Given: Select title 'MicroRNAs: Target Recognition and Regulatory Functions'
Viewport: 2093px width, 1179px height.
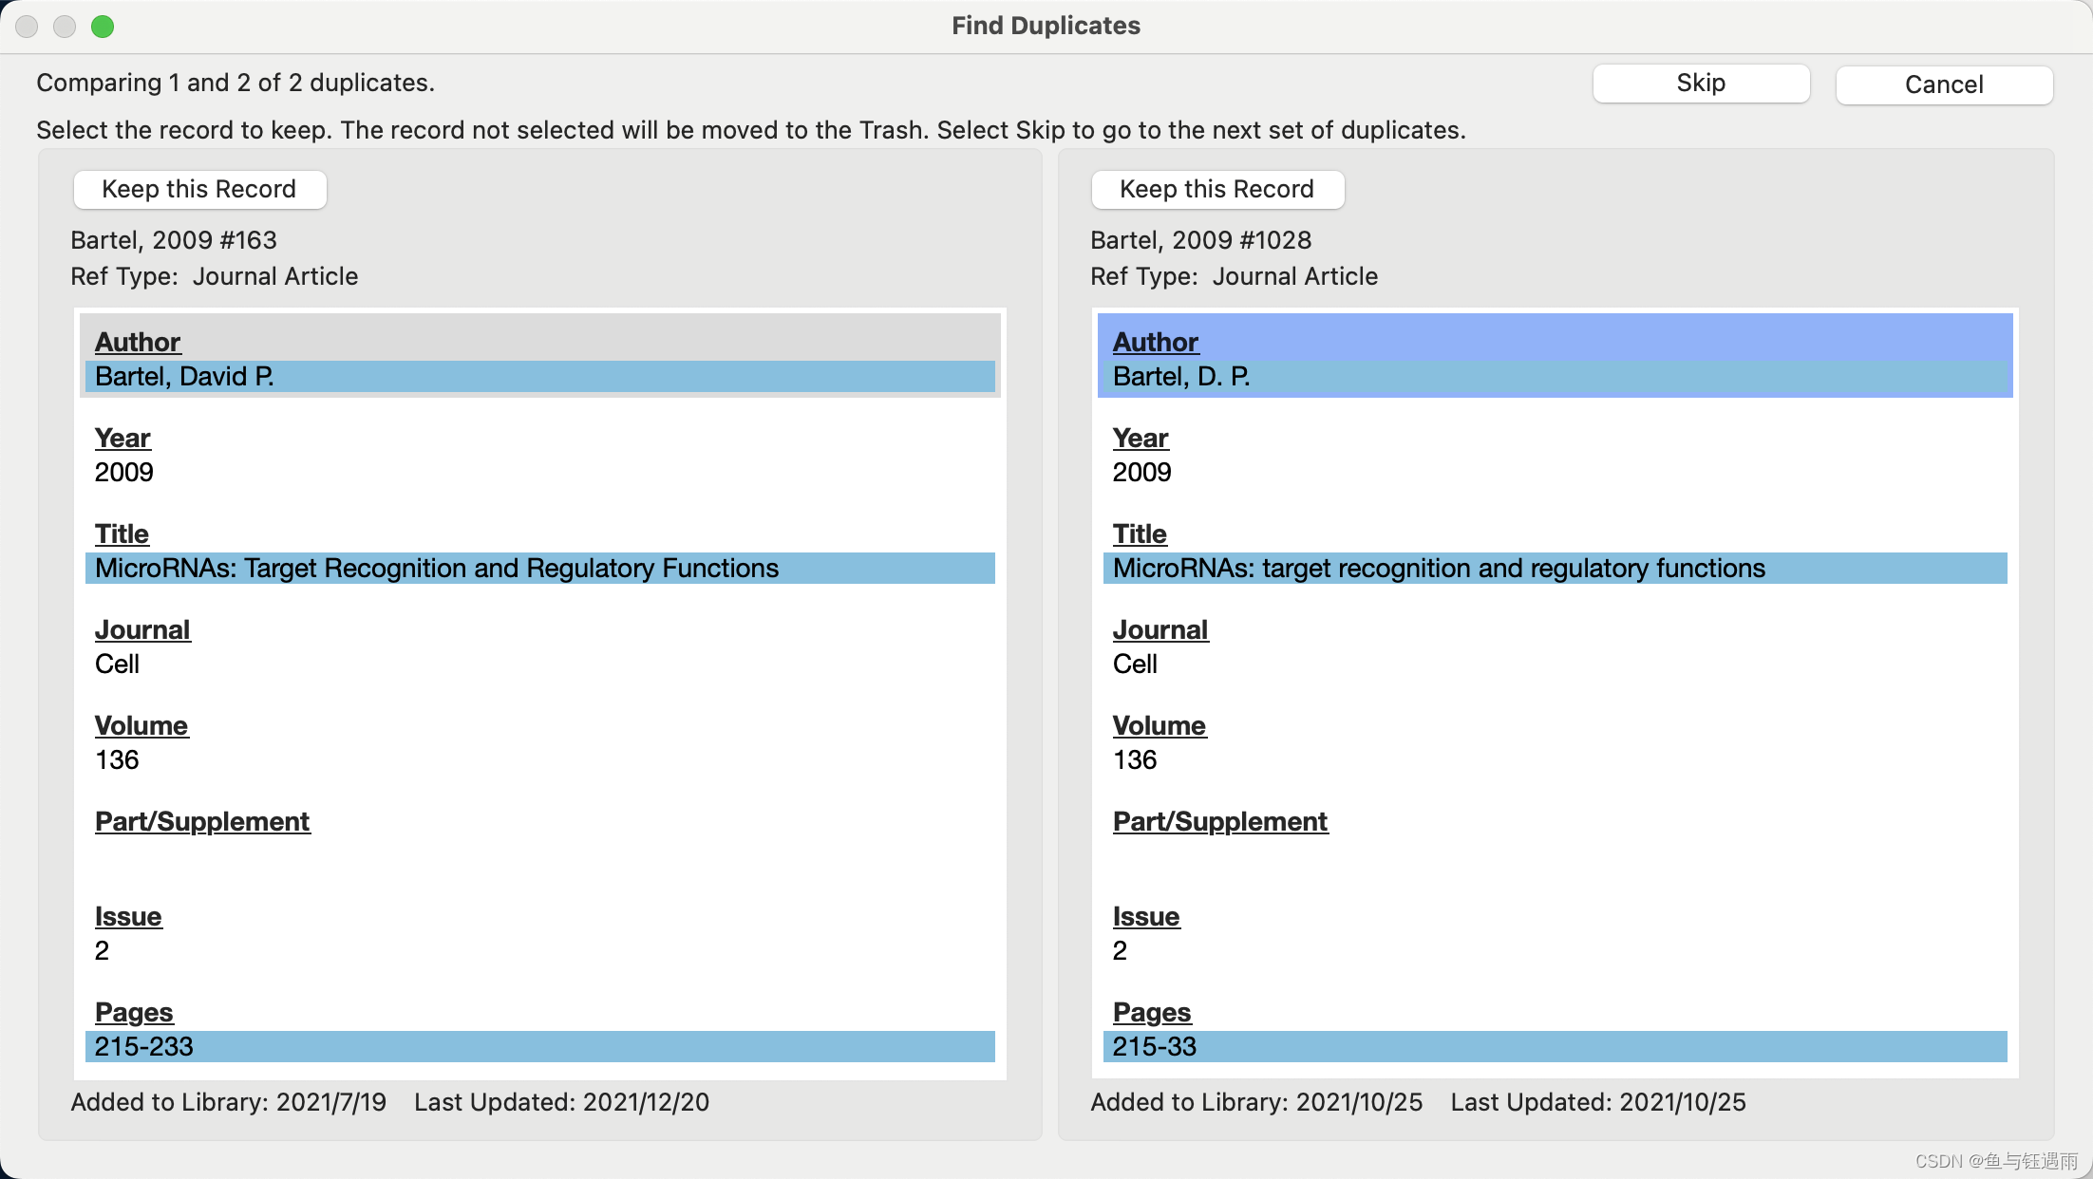Looking at the screenshot, I should pyautogui.click(x=540, y=568).
